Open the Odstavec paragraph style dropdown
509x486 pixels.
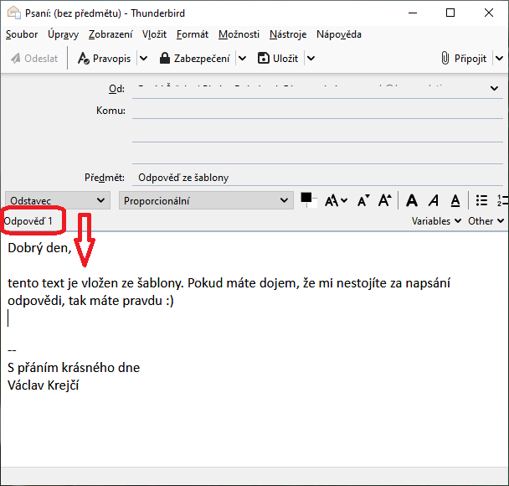[x=58, y=200]
